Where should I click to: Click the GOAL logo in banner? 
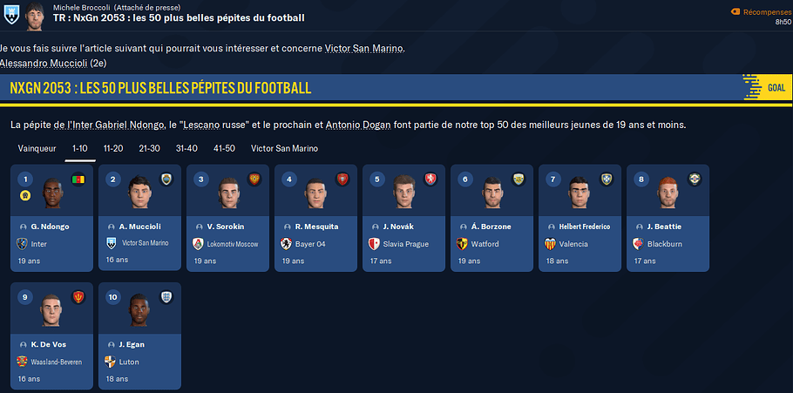click(x=767, y=88)
